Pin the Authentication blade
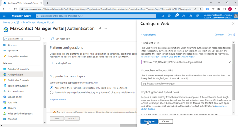238x127 pixels. point(100,28)
